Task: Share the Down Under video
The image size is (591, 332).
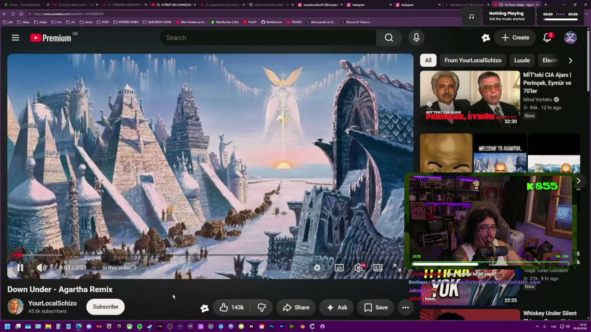Action: pyautogui.click(x=296, y=308)
